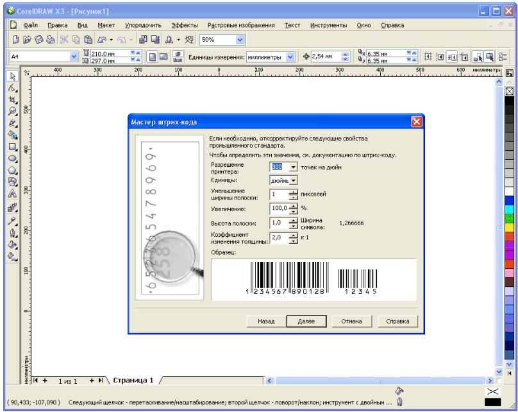Click the Undo arrow icon
Image resolution: width=518 pixels, height=412 pixels.
coord(102,40)
